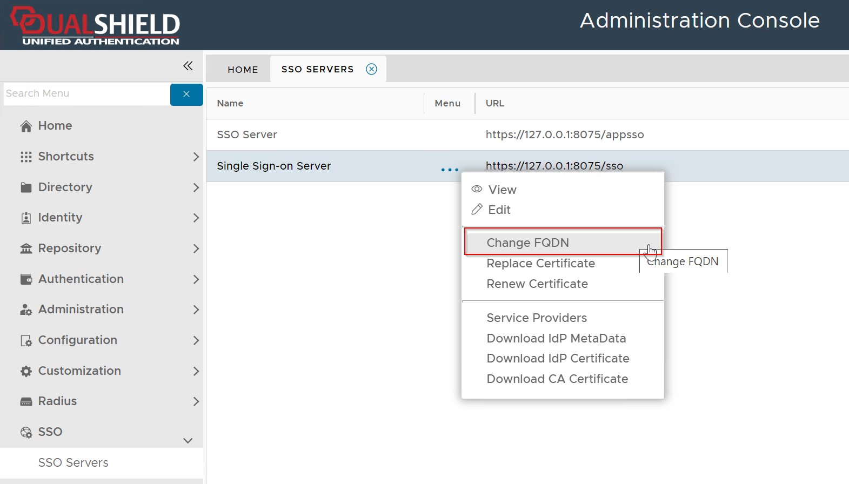The width and height of the screenshot is (849, 484).
Task: Click View in the context menu
Action: click(502, 190)
